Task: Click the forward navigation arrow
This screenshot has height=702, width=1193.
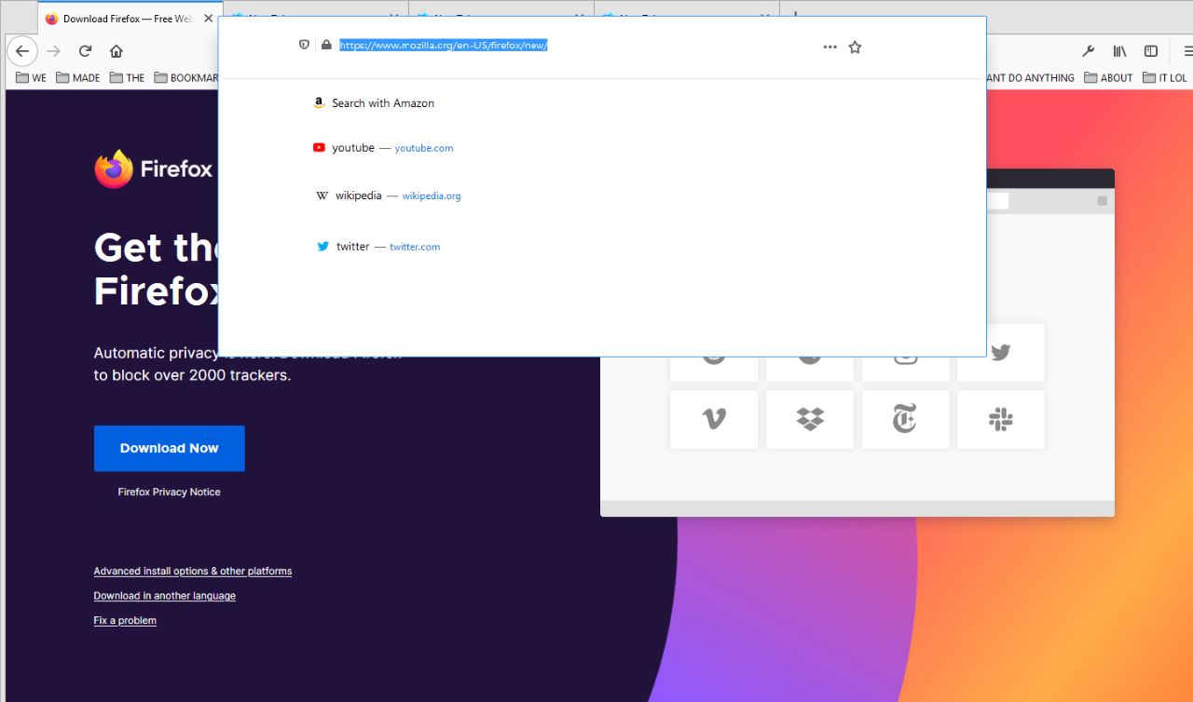Action: 54,51
